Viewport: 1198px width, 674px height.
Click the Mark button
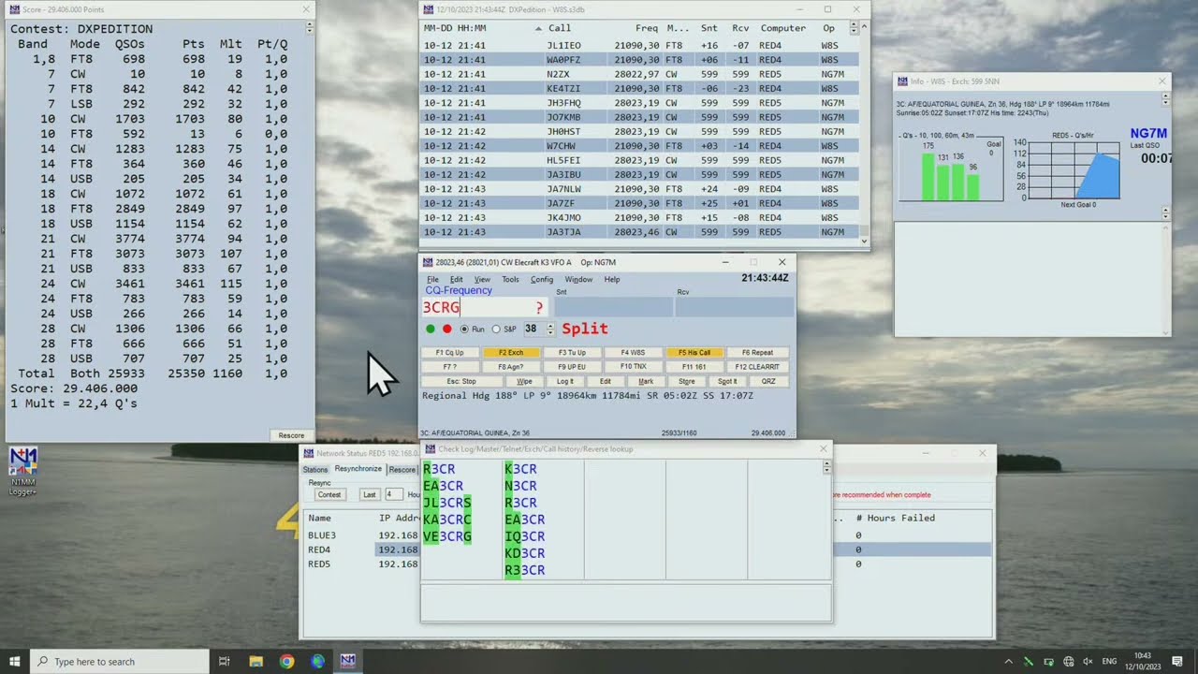click(646, 381)
